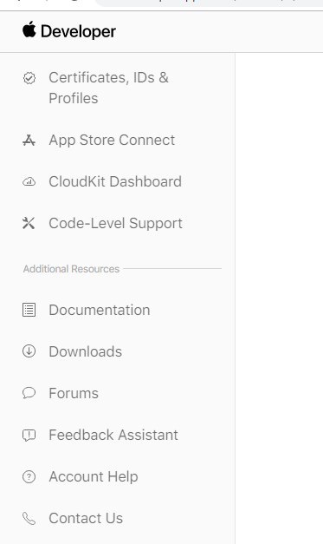Open Feedback Assistant text link
The width and height of the screenshot is (323, 544).
tap(113, 435)
